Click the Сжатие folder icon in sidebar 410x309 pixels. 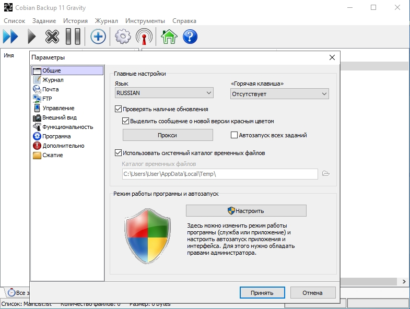pyautogui.click(x=37, y=156)
